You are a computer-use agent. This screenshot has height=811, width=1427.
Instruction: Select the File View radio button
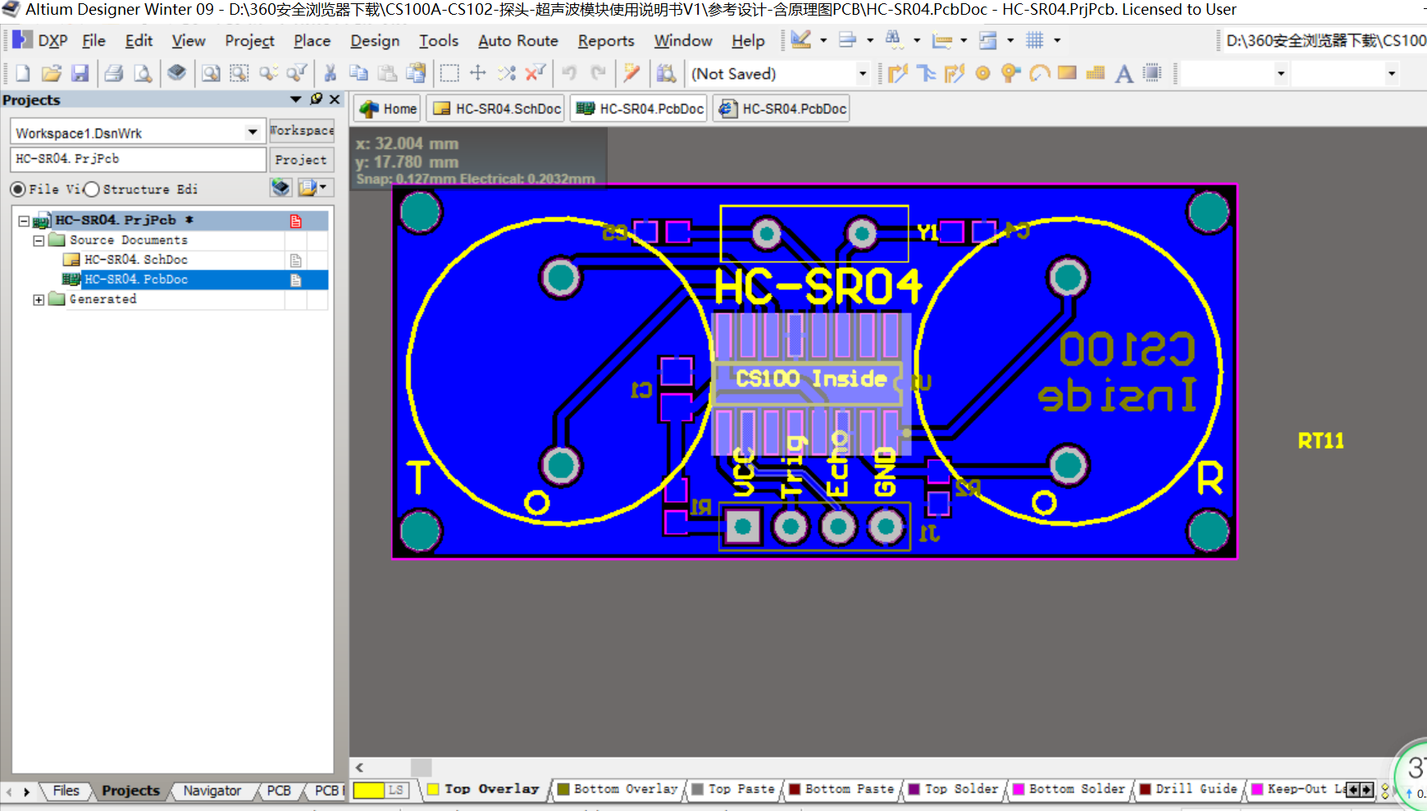[17, 189]
